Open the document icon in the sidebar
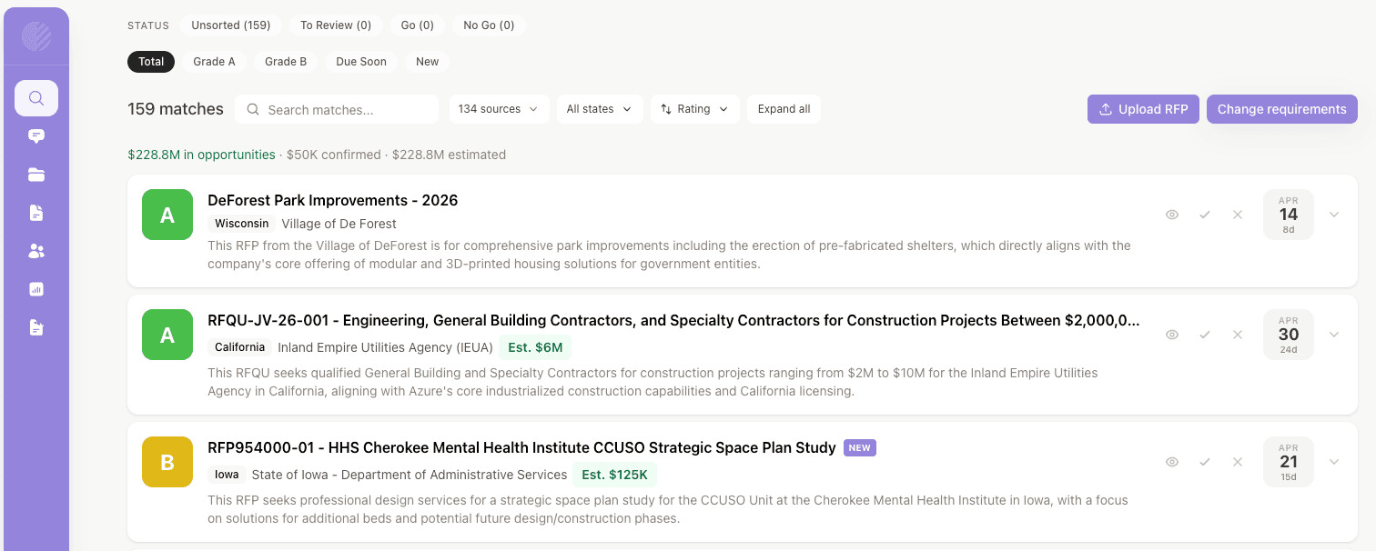This screenshot has height=551, width=1376. tap(36, 213)
